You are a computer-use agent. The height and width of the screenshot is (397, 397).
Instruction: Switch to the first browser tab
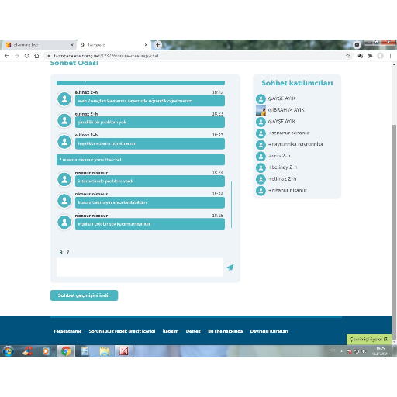pos(39,45)
